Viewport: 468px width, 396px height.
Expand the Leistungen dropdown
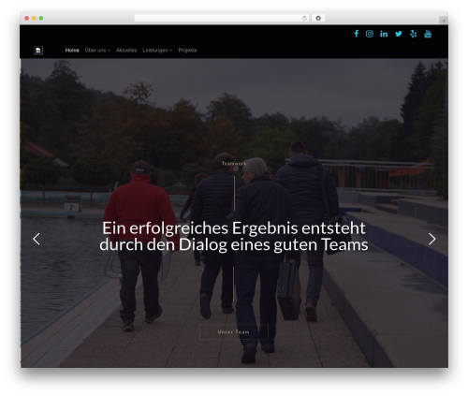pos(157,50)
